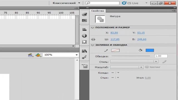Screen dimensions: 178x100
Task: Switch to the Свойства tab
Action: [98, 11]
